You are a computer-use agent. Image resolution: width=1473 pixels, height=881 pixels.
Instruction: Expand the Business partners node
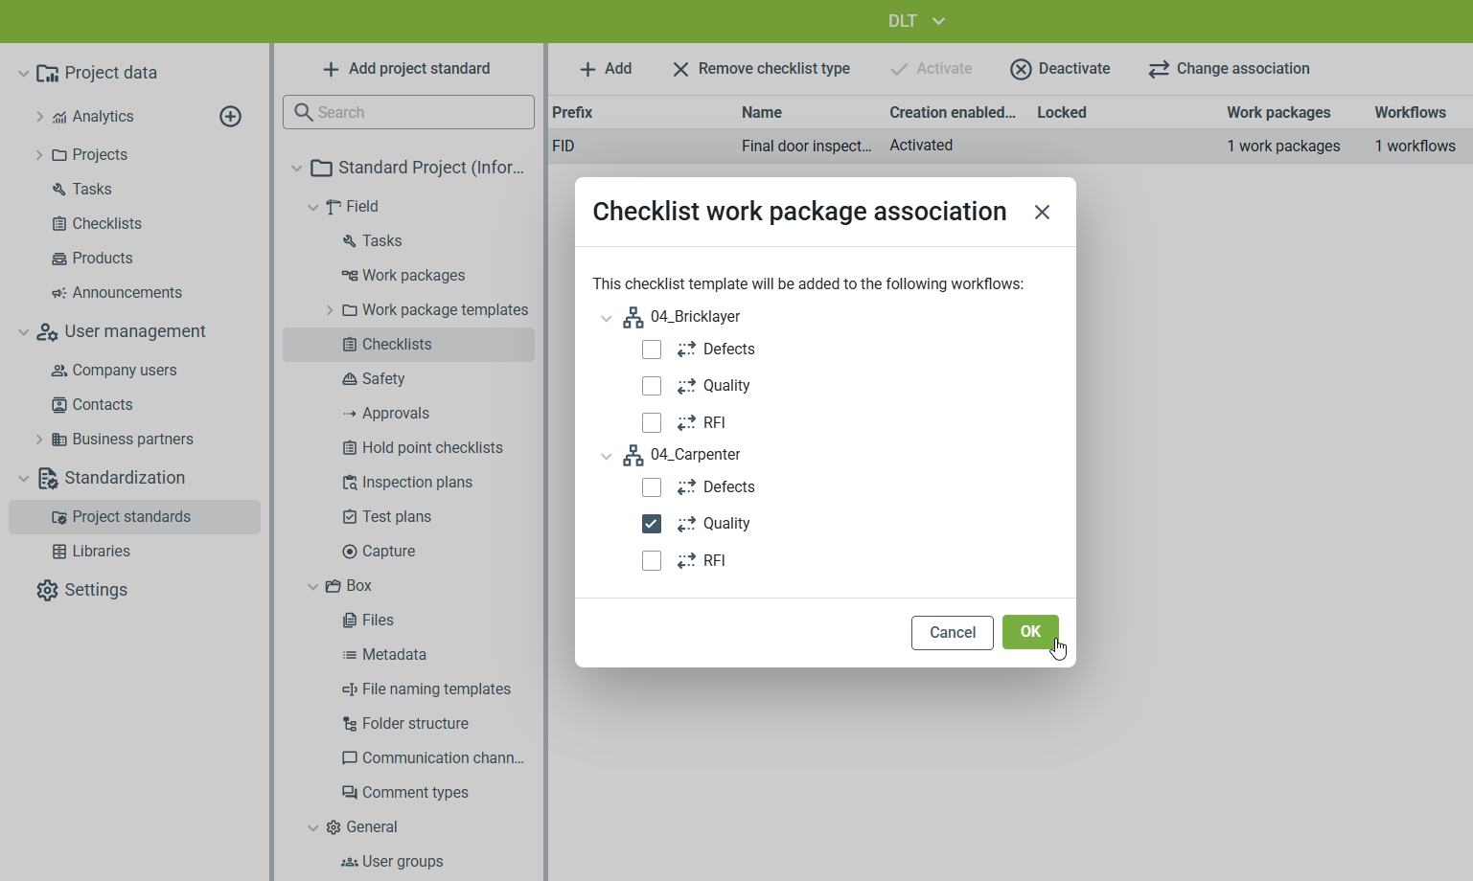pos(39,440)
